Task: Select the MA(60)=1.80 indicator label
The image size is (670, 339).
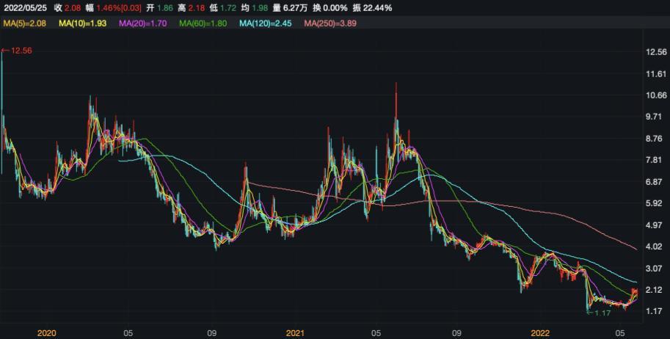Action: click(203, 23)
